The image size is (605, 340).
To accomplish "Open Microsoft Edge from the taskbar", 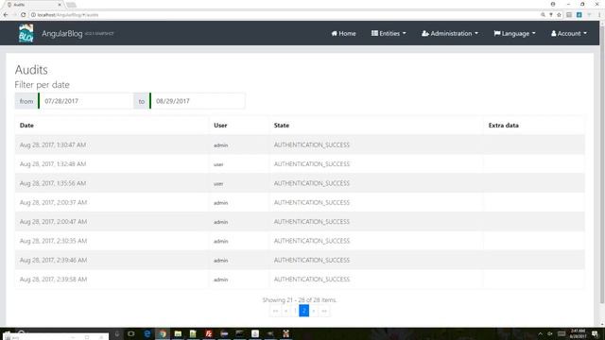I will tap(147, 333).
